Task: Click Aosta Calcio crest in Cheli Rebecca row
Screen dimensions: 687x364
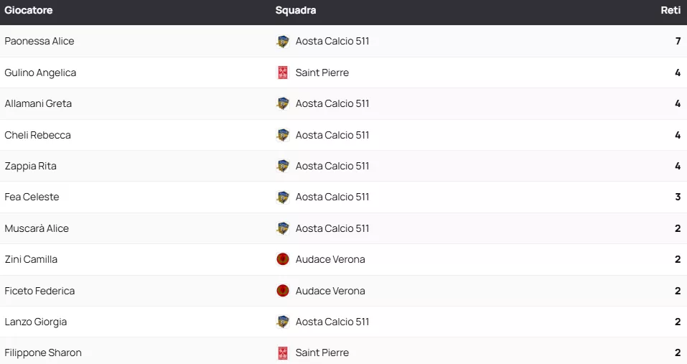Action: click(283, 135)
